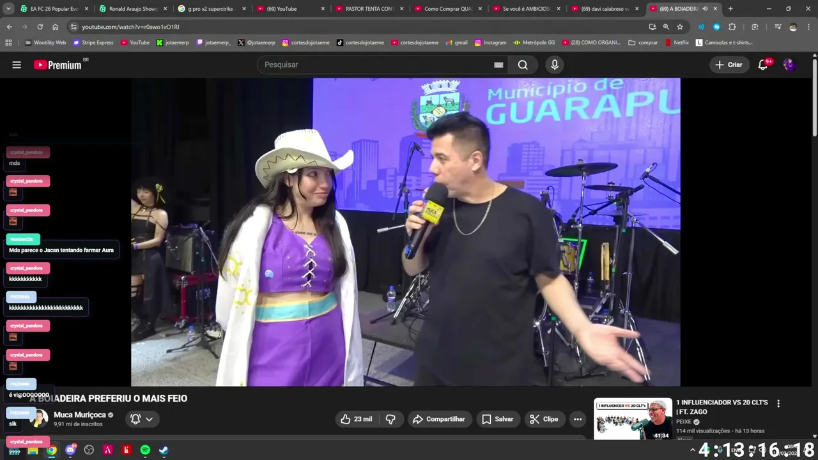Switch to Ronald Araujo Showdown tab

[x=133, y=9]
